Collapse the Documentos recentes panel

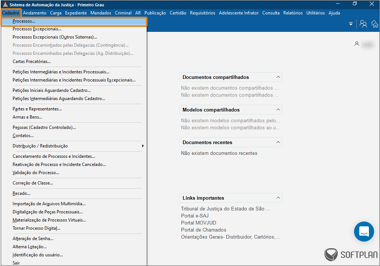point(278,142)
